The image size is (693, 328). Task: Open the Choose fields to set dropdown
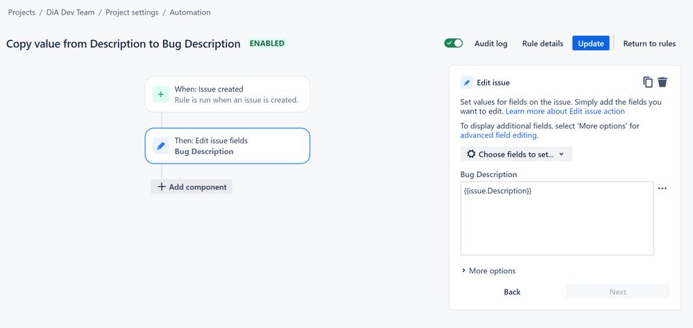(516, 154)
